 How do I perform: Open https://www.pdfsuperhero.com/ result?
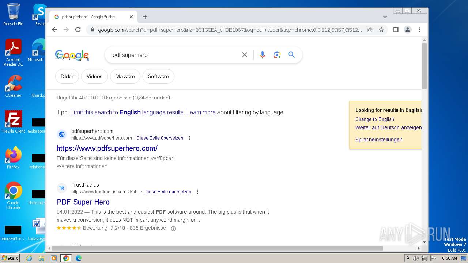coord(107,148)
